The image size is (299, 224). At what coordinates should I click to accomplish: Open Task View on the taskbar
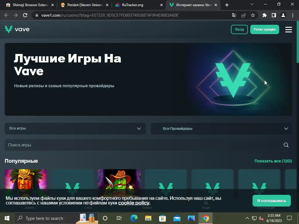click(119, 218)
